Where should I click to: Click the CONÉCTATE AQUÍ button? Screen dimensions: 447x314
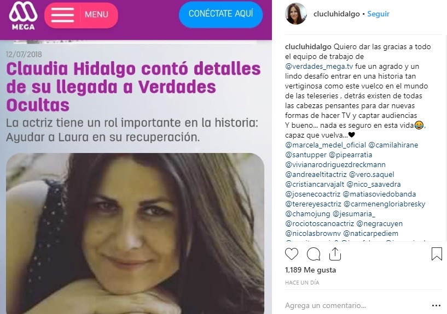point(220,14)
